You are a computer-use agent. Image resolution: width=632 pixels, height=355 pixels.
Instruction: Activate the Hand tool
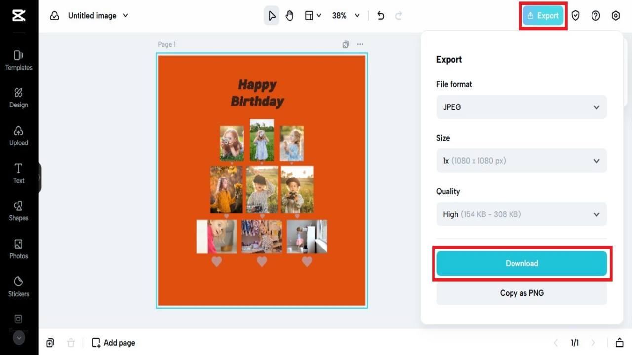289,15
